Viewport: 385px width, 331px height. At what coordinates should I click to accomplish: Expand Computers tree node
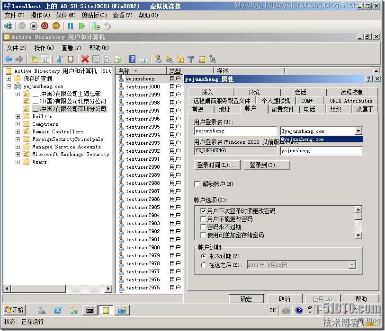(x=18, y=124)
